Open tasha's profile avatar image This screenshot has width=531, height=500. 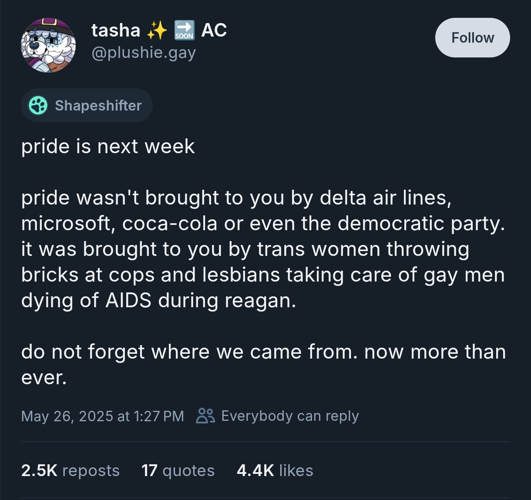[x=48, y=45]
